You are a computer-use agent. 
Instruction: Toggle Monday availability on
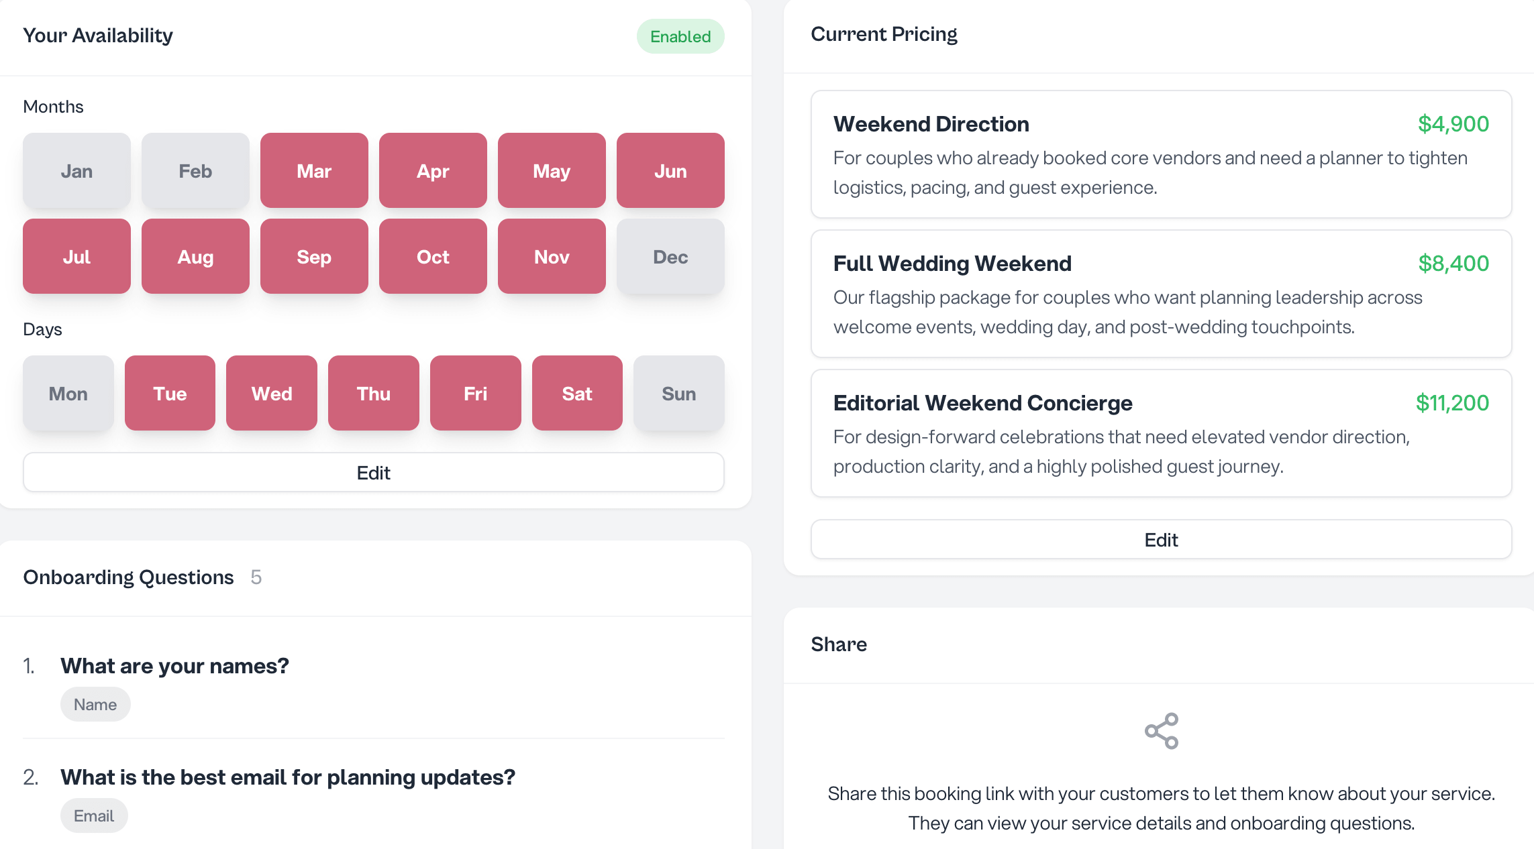(68, 393)
